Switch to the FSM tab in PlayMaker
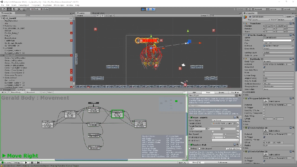This screenshot has height=167, width=297. click(194, 92)
